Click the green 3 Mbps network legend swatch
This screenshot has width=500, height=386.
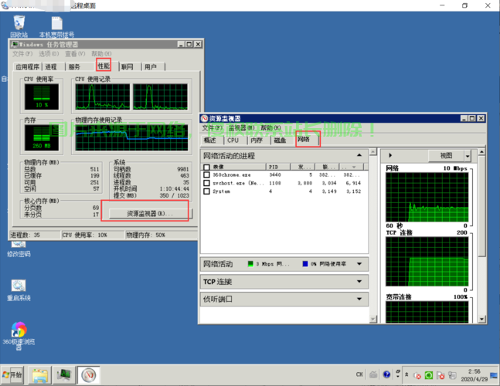pos(250,264)
